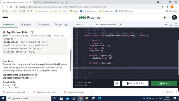This screenshot has height=101, width=179.
Task: Open Mail app from taskbar
Action: point(68,98)
